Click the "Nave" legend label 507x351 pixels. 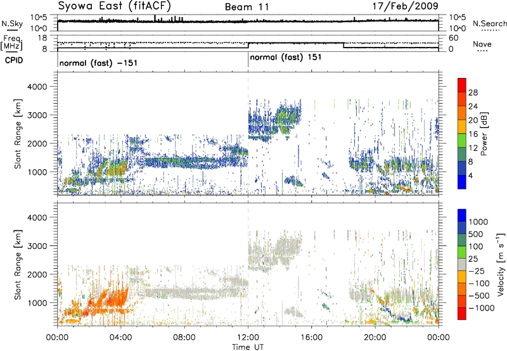tap(482, 44)
